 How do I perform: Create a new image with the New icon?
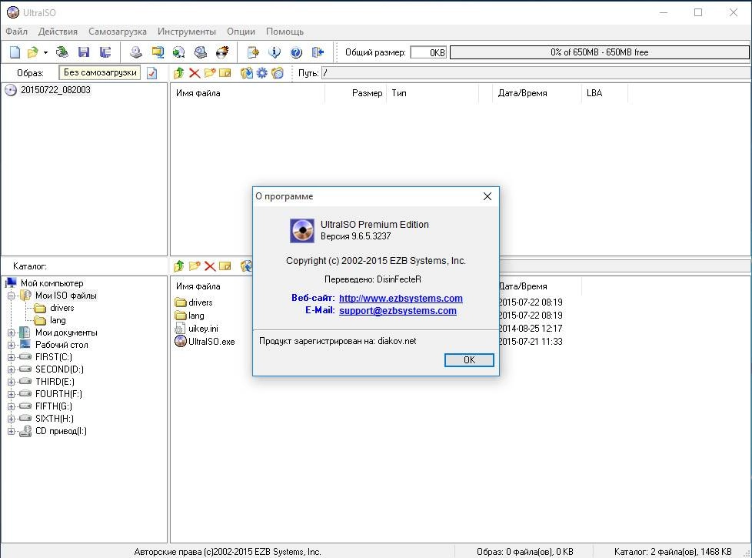click(x=15, y=52)
